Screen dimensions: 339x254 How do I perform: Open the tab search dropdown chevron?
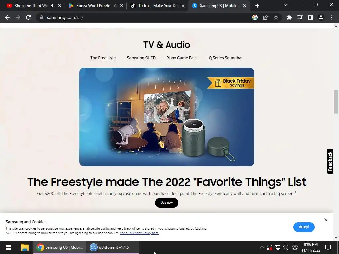286,5
